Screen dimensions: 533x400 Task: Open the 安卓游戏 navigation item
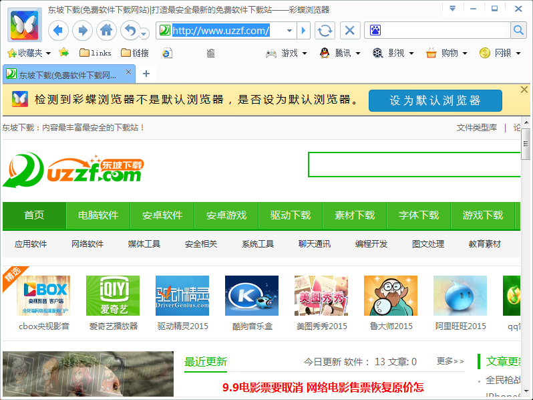click(x=226, y=215)
